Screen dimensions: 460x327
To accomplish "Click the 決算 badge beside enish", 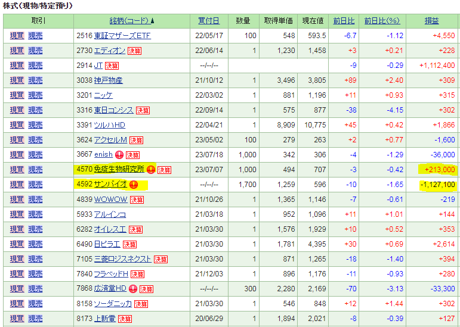I will tap(132, 155).
